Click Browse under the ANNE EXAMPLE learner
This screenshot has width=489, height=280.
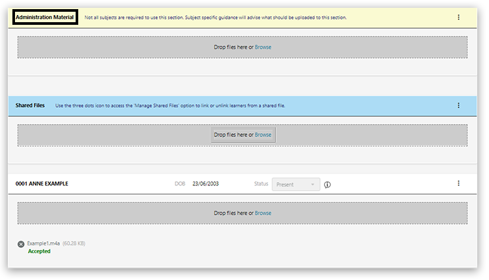263,213
